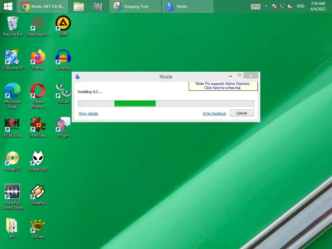Image resolution: width=332 pixels, height=249 pixels.
Task: Select the XnView desktop shortcut
Action: tap(38, 229)
